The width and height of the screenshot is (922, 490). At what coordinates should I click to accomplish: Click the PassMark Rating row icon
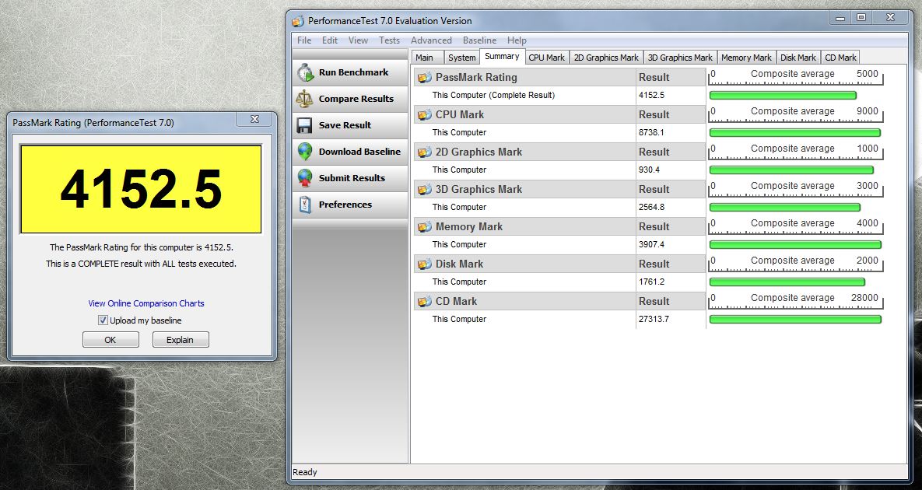[424, 78]
